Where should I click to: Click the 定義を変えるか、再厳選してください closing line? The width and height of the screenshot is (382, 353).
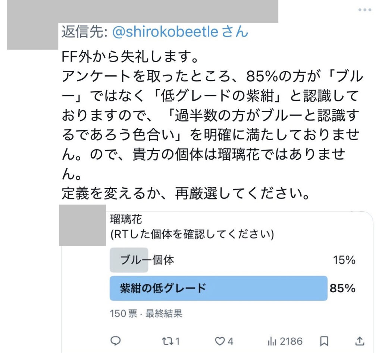pyautogui.click(x=186, y=193)
